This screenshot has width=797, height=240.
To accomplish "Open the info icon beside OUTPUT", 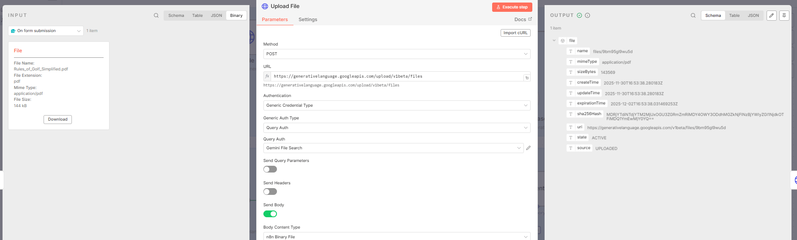I will click(587, 15).
